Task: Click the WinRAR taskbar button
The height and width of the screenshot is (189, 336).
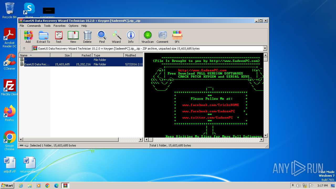Action: (65, 186)
